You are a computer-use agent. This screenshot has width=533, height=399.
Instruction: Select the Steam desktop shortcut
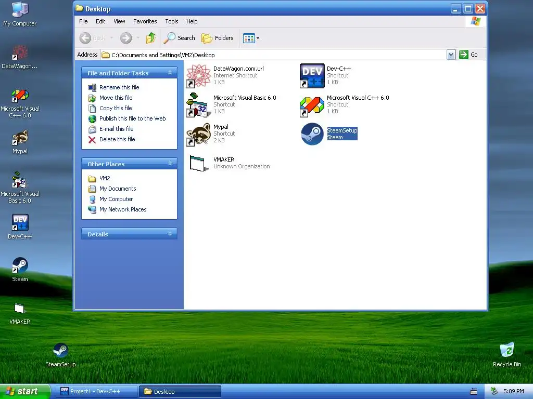(20, 270)
